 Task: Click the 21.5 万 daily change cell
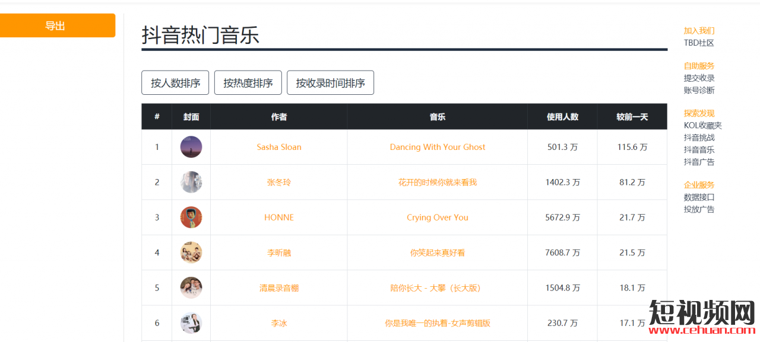point(632,252)
